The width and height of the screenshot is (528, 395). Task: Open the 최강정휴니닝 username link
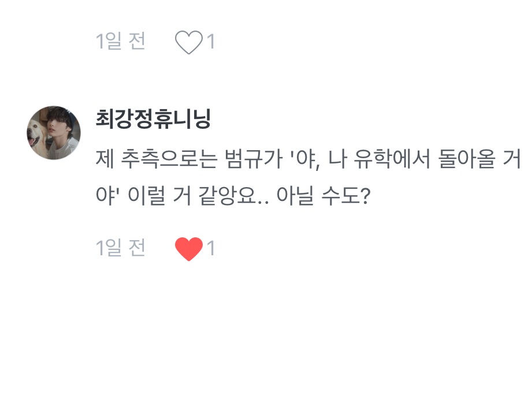point(153,120)
